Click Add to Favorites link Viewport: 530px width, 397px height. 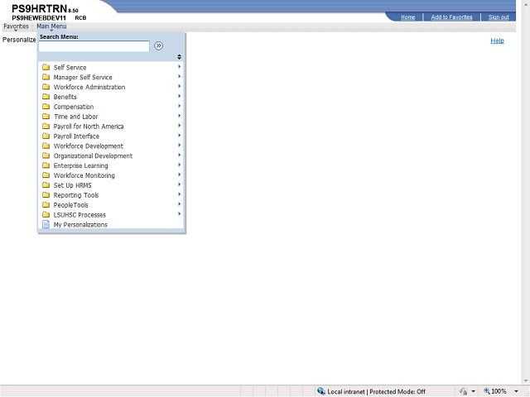pyautogui.click(x=451, y=17)
